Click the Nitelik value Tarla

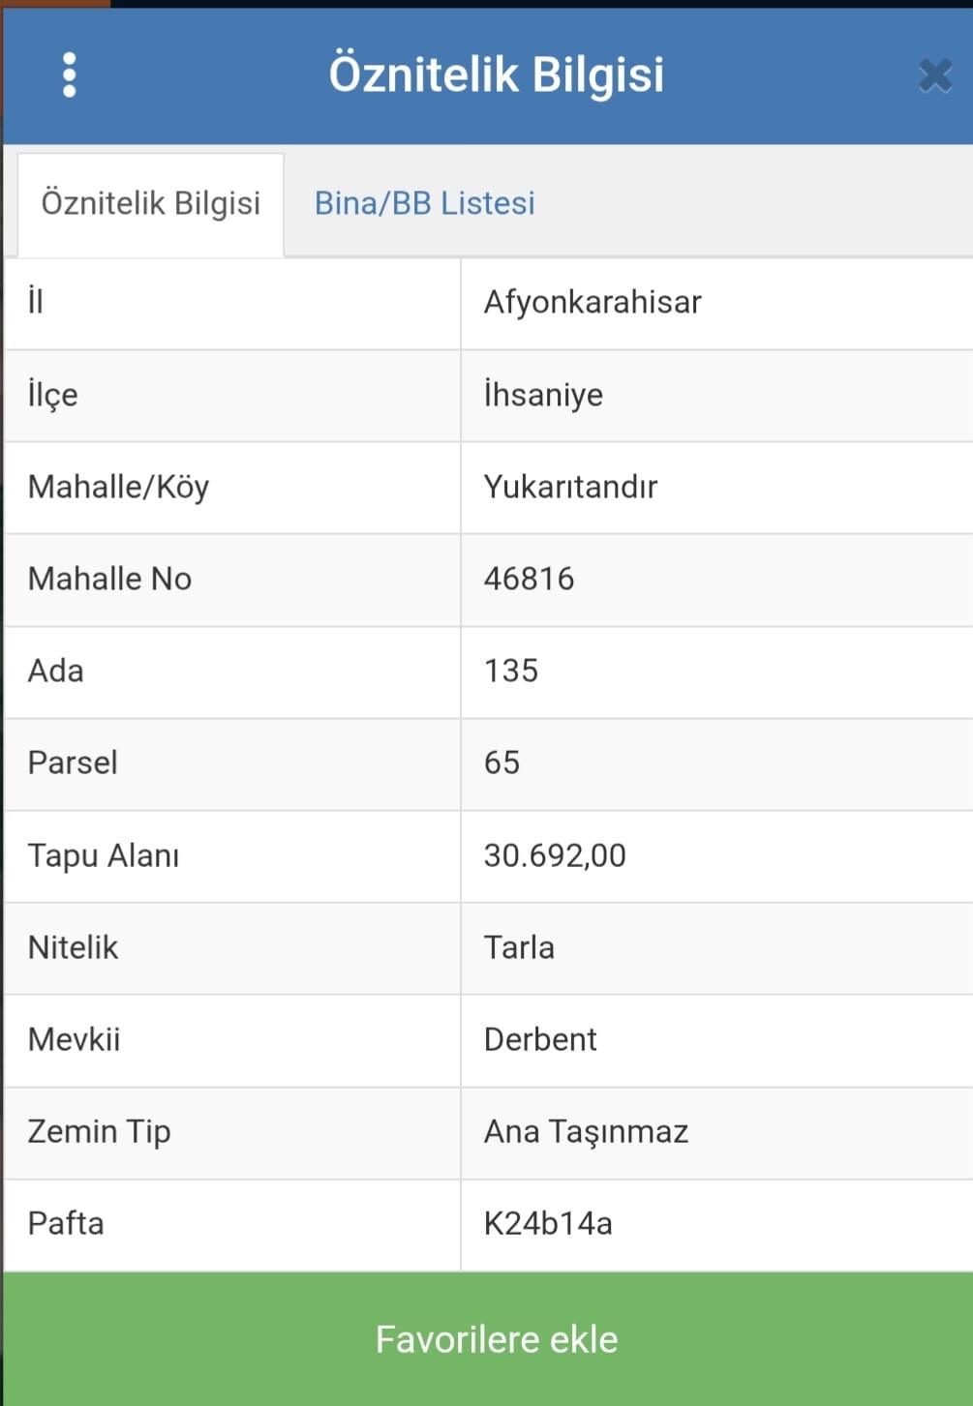pyautogui.click(x=519, y=947)
